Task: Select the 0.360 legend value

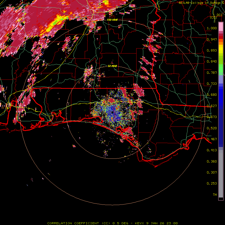Action: [212, 161]
